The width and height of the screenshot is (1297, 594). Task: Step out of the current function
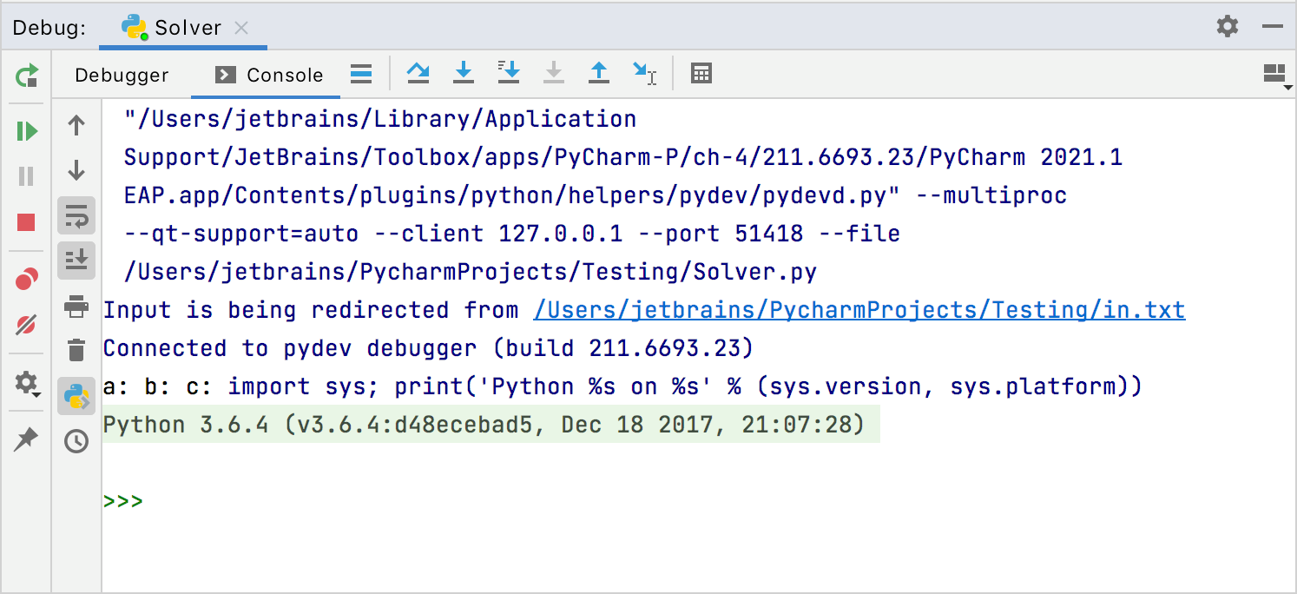click(599, 73)
